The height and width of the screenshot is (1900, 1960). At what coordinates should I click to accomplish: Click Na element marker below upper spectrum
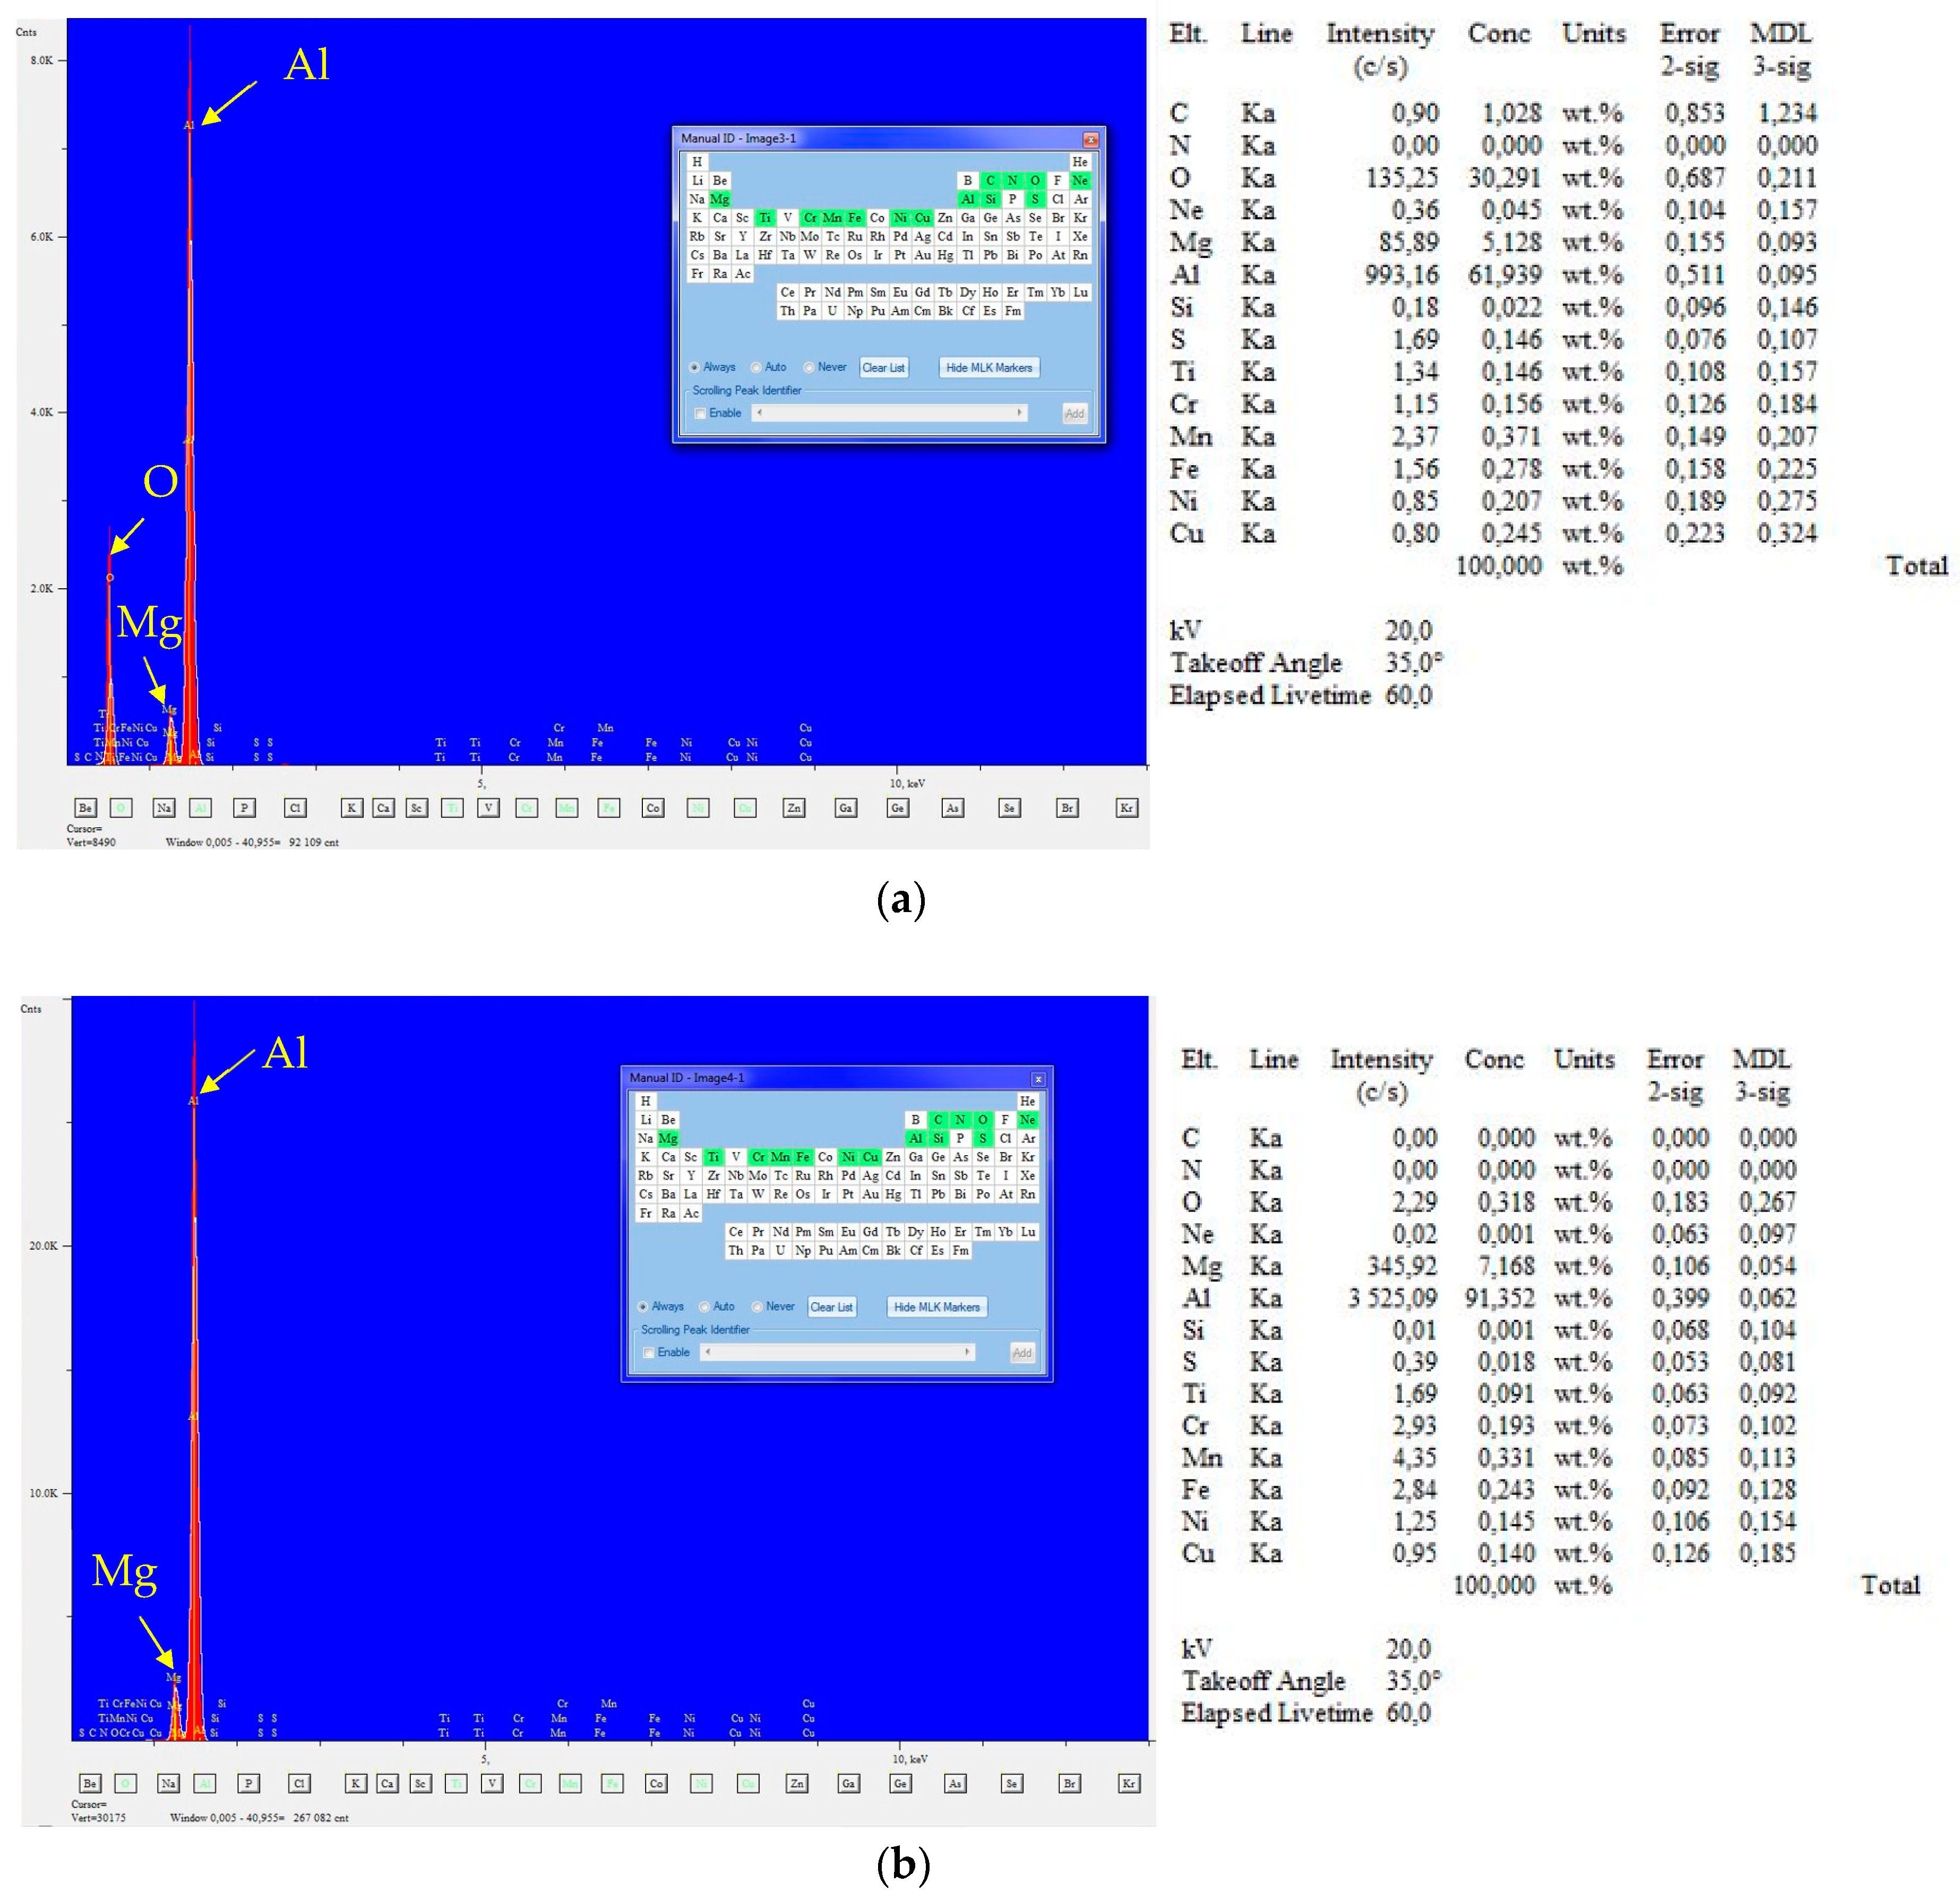164,808
